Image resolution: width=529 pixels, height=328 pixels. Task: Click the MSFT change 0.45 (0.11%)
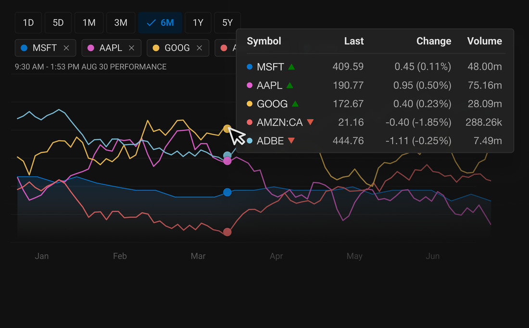pos(423,66)
